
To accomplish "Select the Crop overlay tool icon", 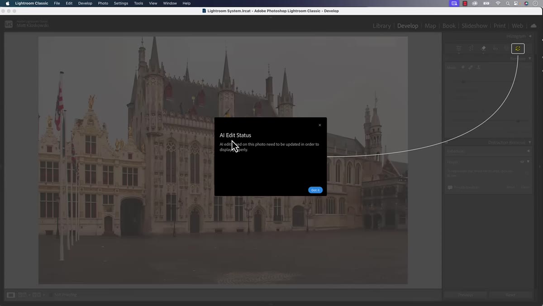I will tap(471, 48).
